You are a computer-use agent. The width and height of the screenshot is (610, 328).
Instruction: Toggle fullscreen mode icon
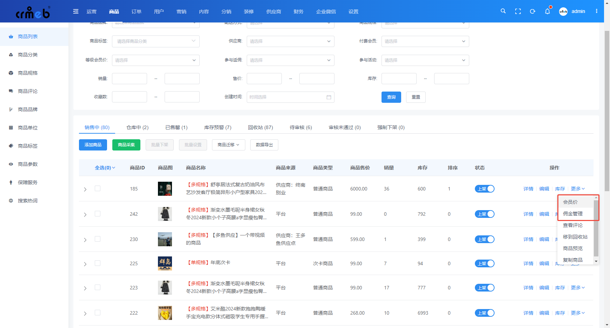pyautogui.click(x=518, y=11)
